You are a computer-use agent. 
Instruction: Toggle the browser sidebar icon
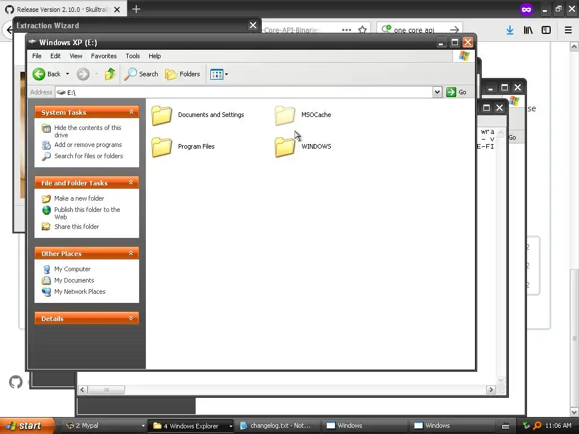(x=546, y=30)
